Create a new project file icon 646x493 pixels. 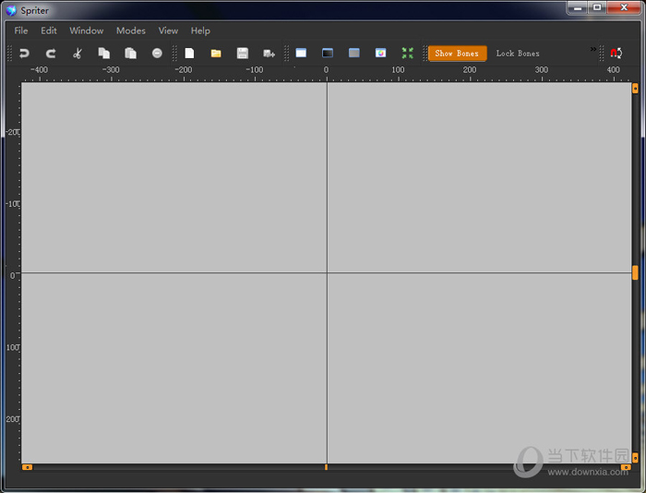(189, 54)
